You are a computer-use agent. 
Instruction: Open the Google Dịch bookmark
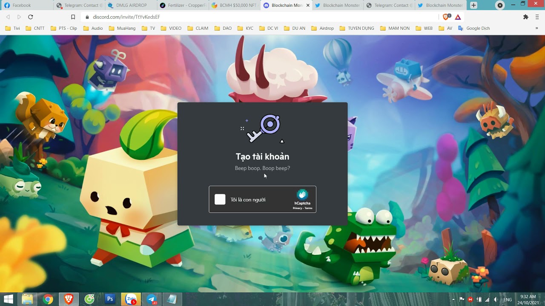click(x=474, y=28)
